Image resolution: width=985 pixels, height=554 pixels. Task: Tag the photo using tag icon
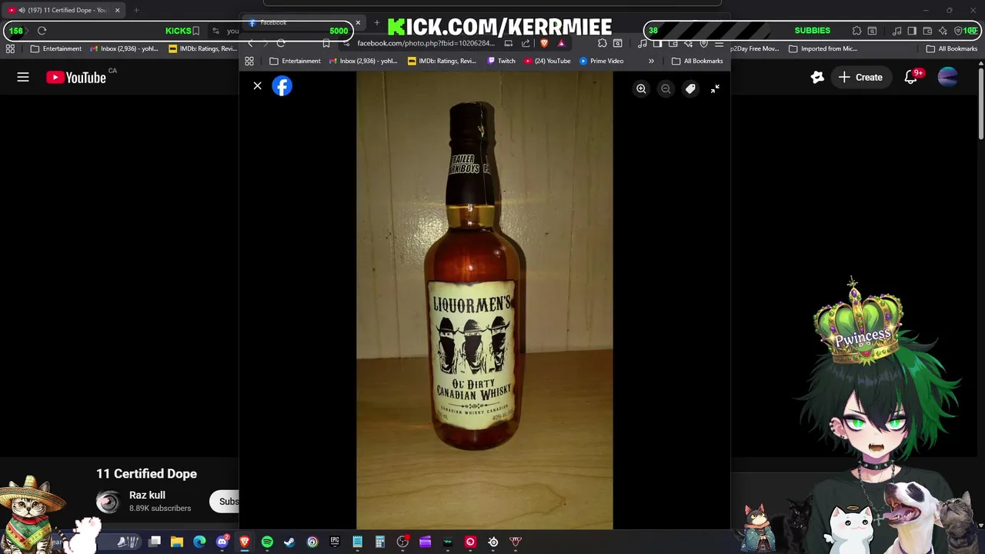pyautogui.click(x=690, y=89)
